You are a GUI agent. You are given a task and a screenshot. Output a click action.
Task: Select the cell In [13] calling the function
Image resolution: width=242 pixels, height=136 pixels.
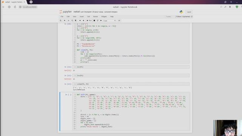pos(131,84)
